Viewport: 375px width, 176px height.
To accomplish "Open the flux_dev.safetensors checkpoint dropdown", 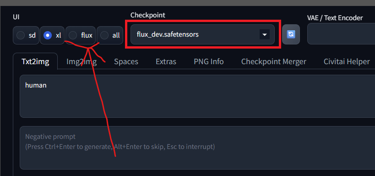I will click(202, 34).
